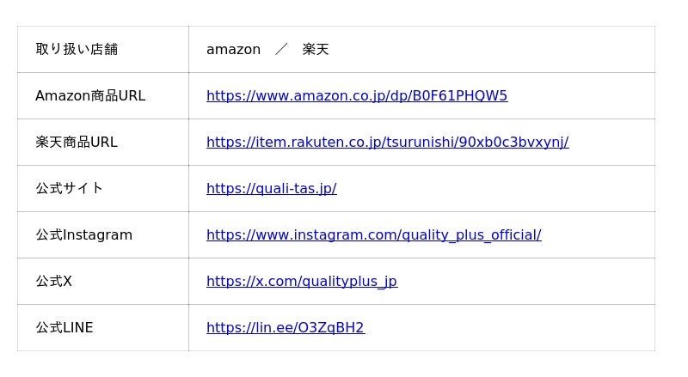Click the 公式Instagram label cell
688x377 pixels.
coord(83,235)
